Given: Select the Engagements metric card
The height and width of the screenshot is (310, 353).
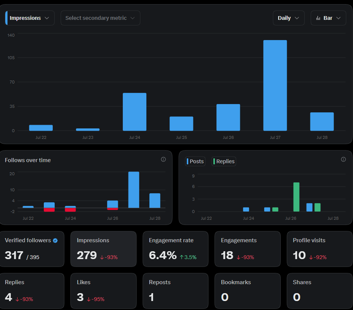Looking at the screenshot, I should click(x=248, y=249).
